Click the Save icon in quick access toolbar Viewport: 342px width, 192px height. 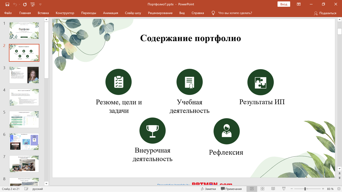[x=7, y=4]
